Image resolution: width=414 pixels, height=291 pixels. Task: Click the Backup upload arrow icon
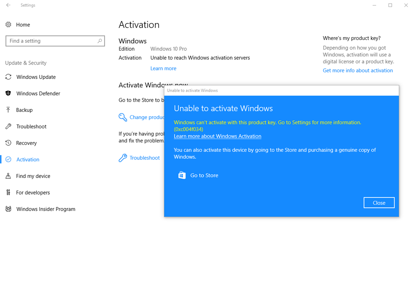8,110
